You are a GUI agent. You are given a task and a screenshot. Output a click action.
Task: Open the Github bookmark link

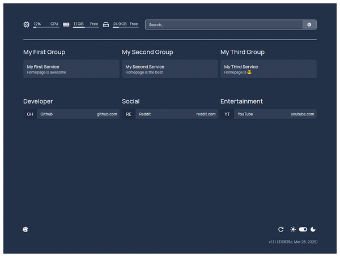(x=78, y=114)
